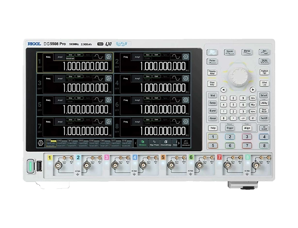Screen dimensions: 298x228
Task: Open channel 1 Cont mode selector
Action: (x=79, y=55)
